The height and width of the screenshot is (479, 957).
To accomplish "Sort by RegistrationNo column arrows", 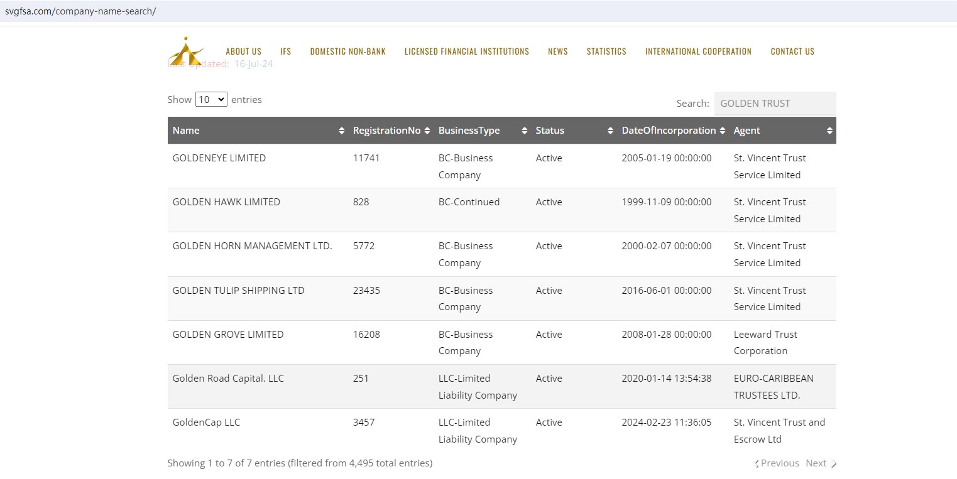I will click(x=427, y=131).
